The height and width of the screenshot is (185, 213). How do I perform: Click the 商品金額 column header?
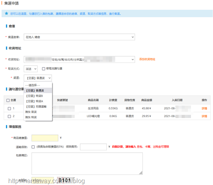point(147,100)
